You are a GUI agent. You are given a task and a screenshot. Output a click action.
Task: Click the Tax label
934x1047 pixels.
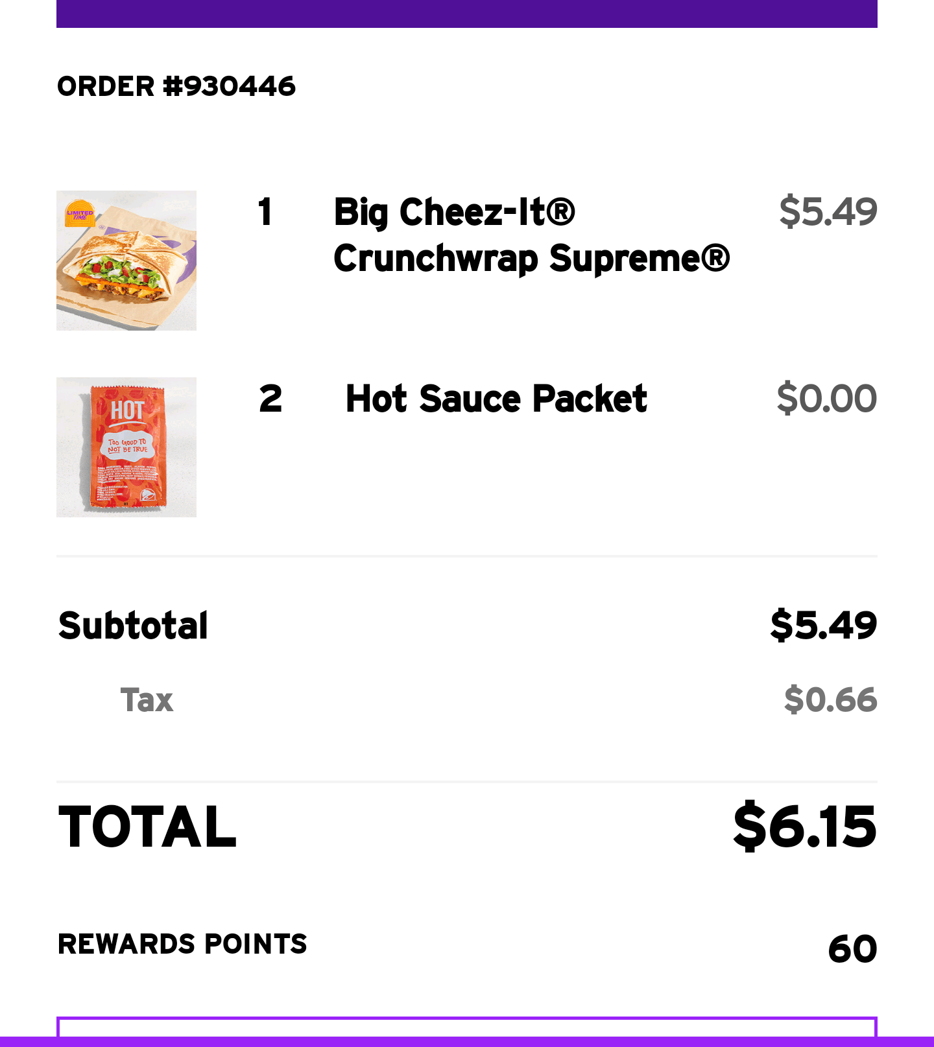(x=147, y=700)
